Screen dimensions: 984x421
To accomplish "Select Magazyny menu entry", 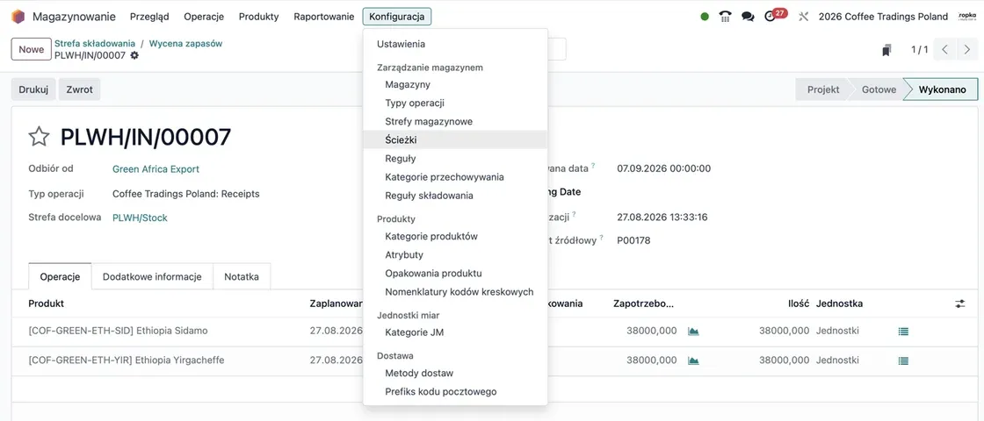I will [456, 84].
